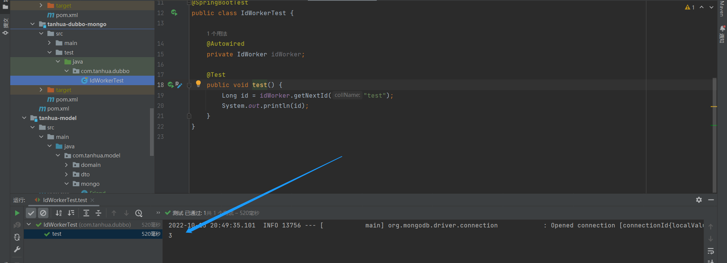Expand the dto package
The image size is (727, 263).
[67, 174]
